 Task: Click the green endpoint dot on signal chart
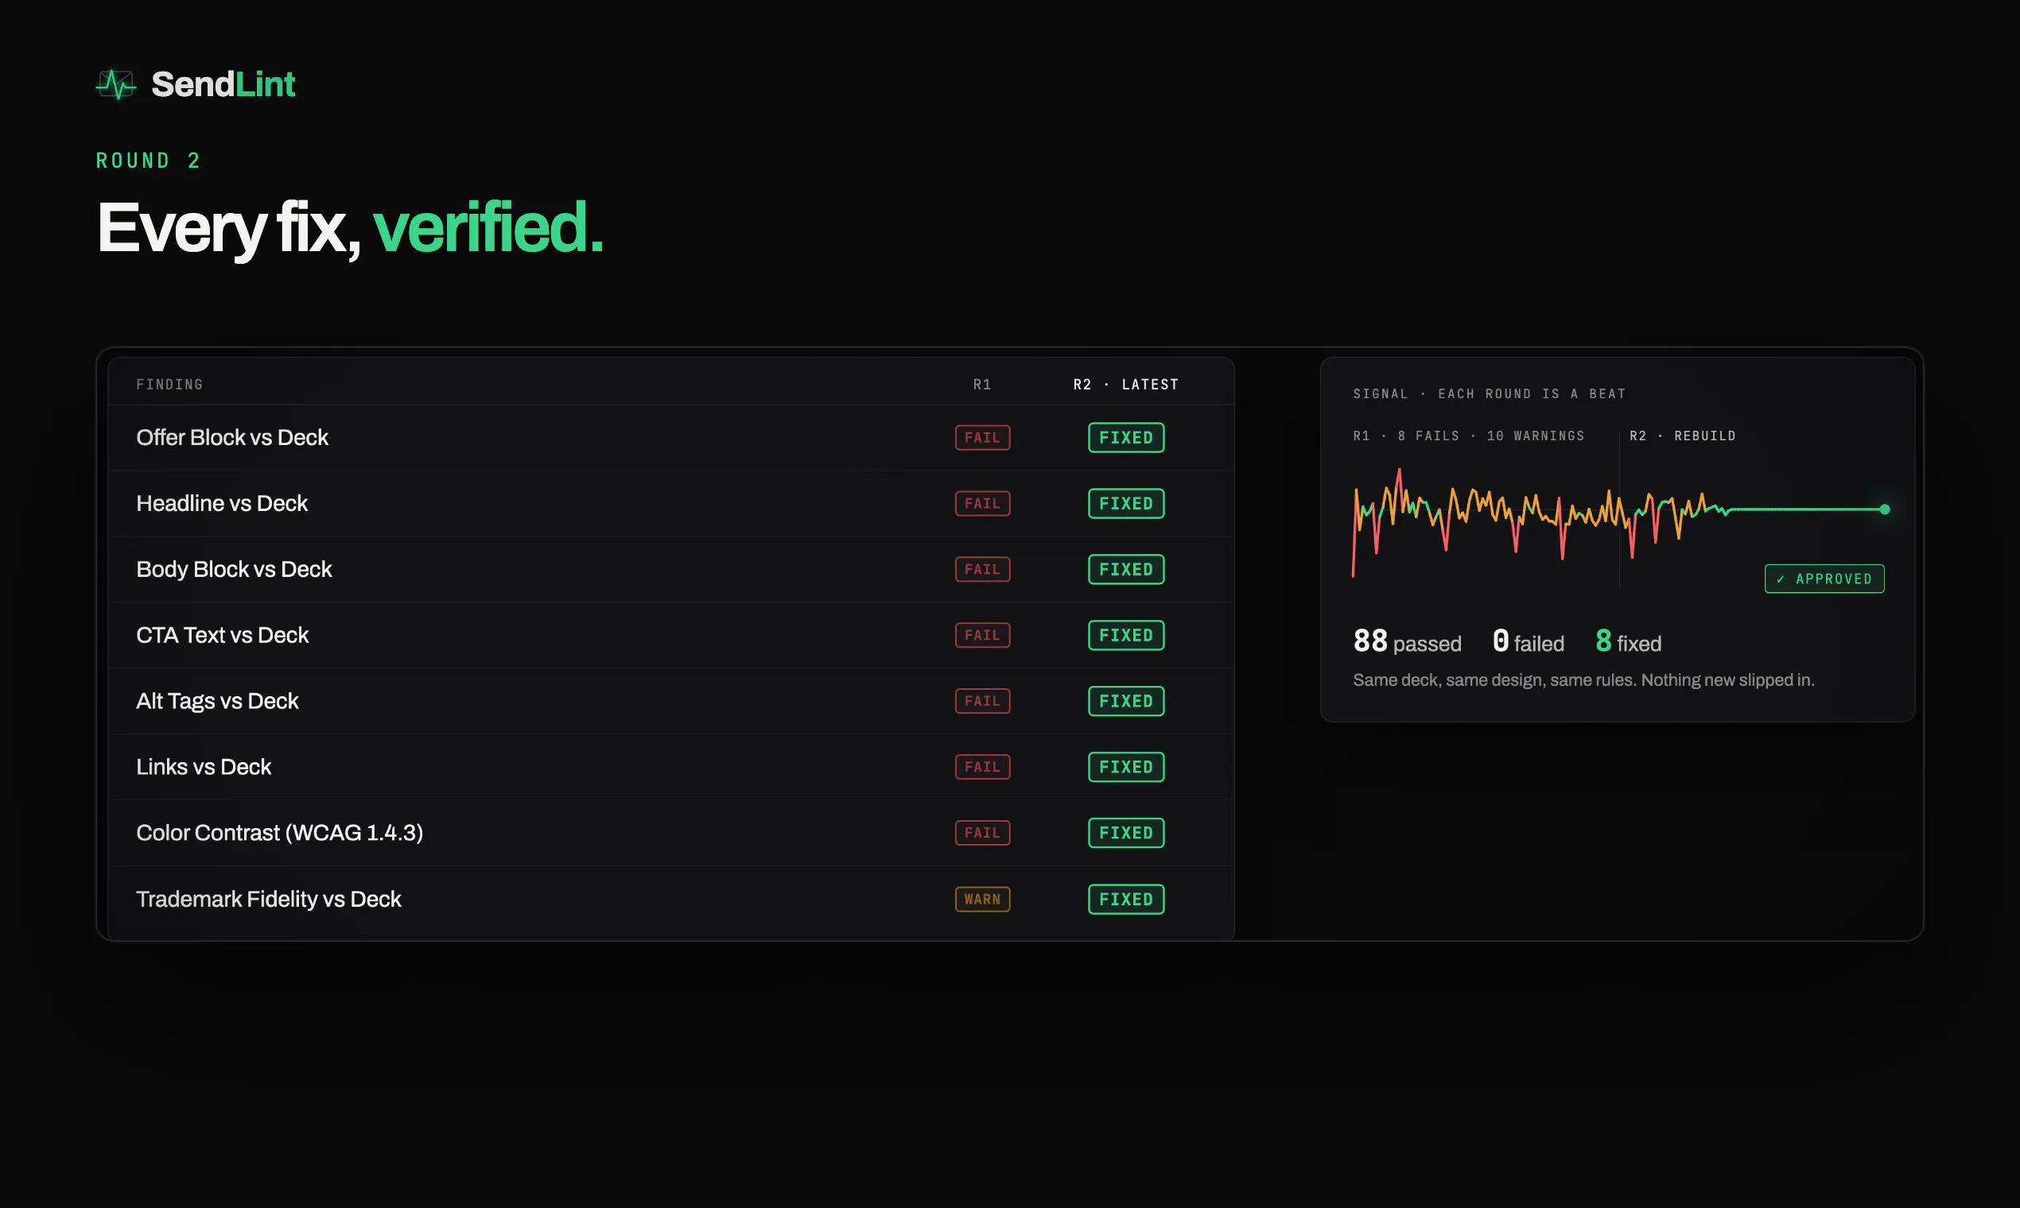[x=1884, y=510]
